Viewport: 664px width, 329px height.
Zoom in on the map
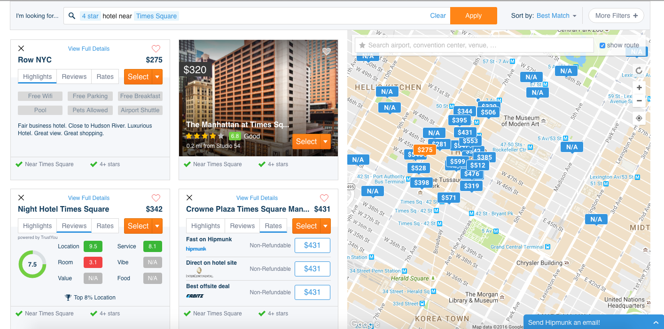tap(639, 88)
